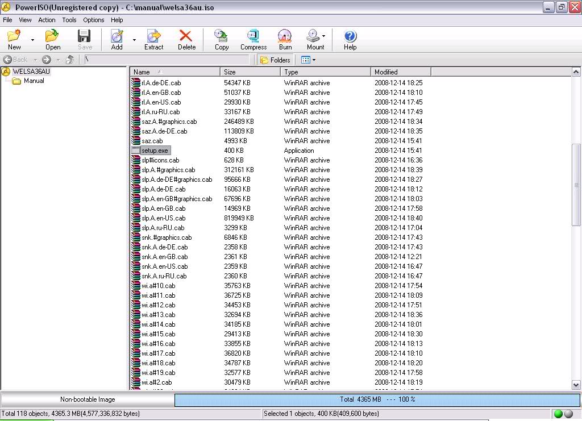Image resolution: width=582 pixels, height=421 pixels.
Task: Sort by the Type column header
Action: click(326, 72)
